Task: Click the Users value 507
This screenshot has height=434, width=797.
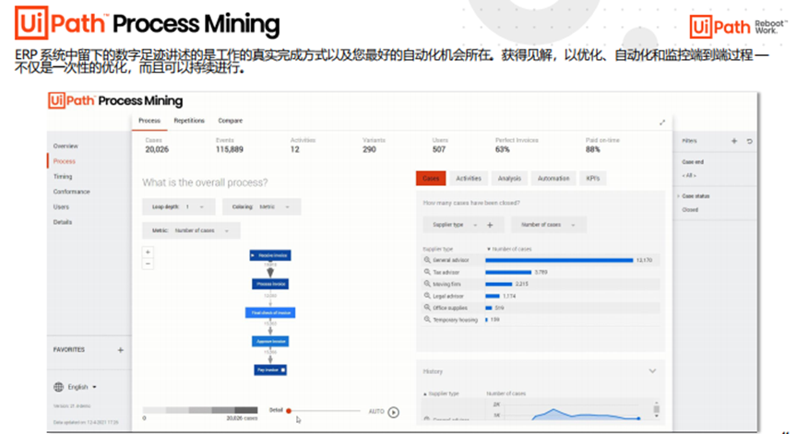Action: point(439,149)
